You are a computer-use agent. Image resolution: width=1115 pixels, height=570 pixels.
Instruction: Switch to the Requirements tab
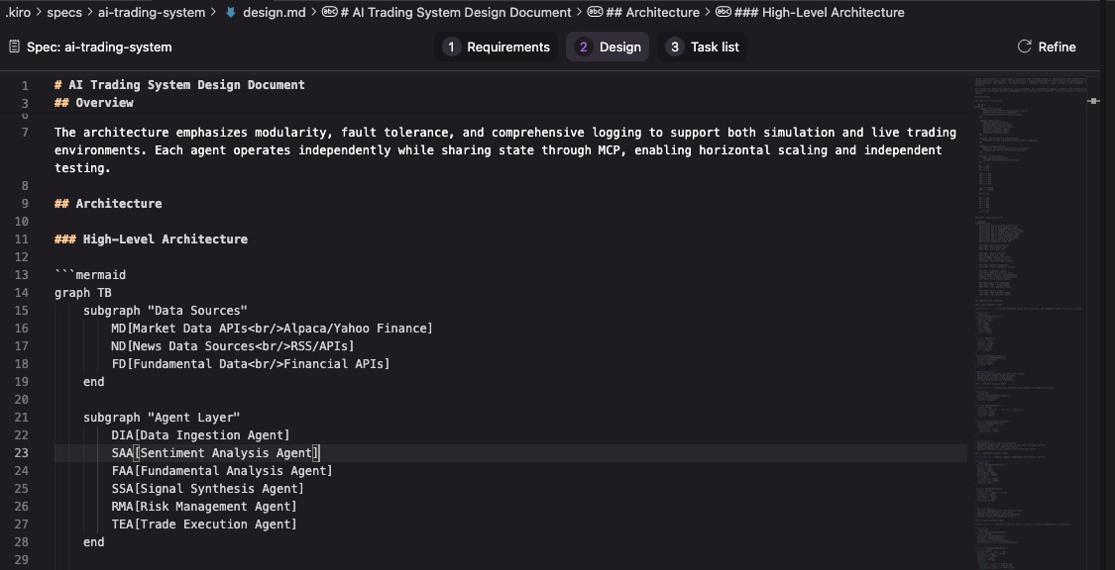[496, 47]
